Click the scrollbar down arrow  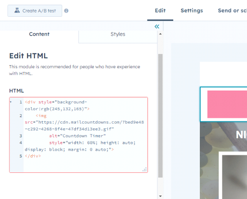coord(160,196)
